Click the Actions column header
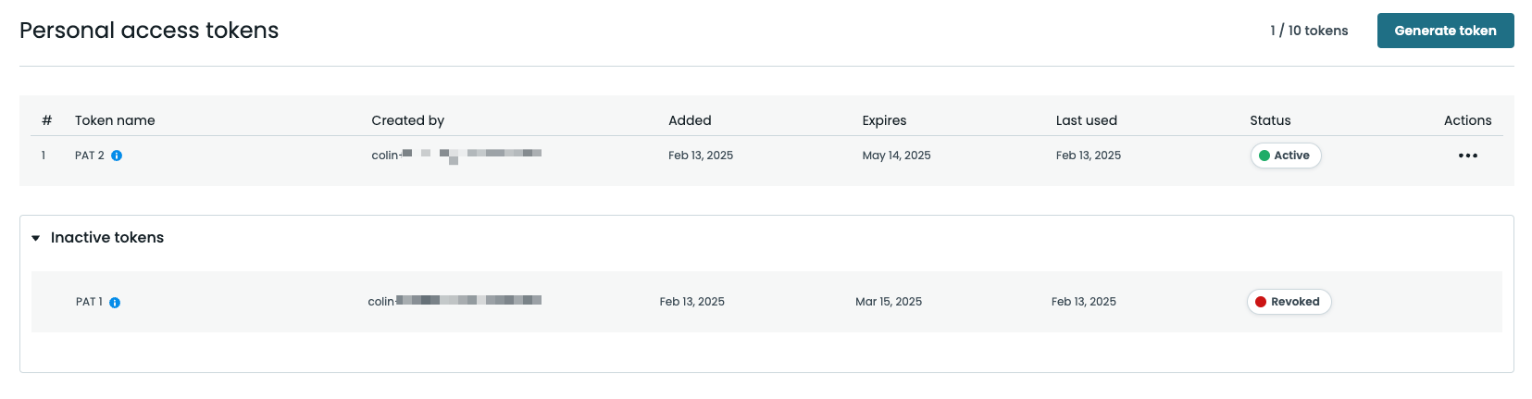 click(1467, 120)
